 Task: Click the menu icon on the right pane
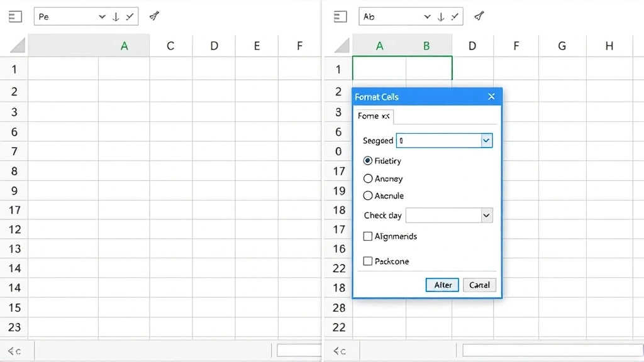[340, 16]
